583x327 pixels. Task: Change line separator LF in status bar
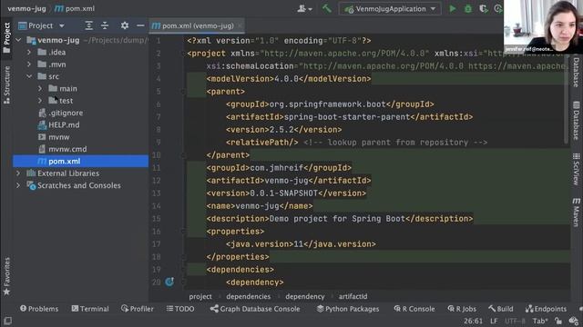tap(494, 321)
